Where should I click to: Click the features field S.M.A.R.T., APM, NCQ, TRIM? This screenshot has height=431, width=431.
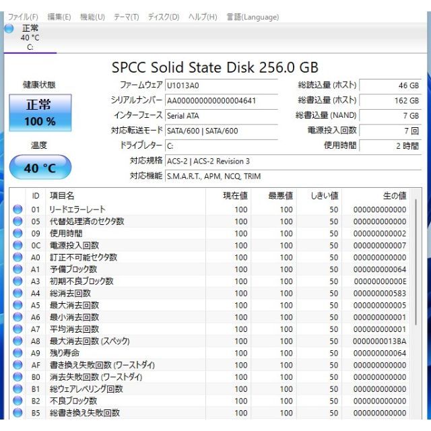(293, 176)
